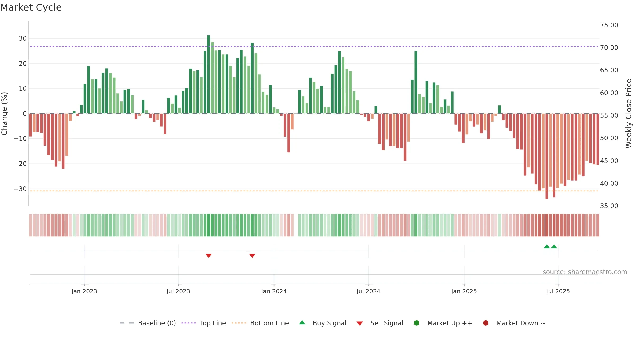
Task: Click the 30 tick on the Change axis
Action: 23,38
